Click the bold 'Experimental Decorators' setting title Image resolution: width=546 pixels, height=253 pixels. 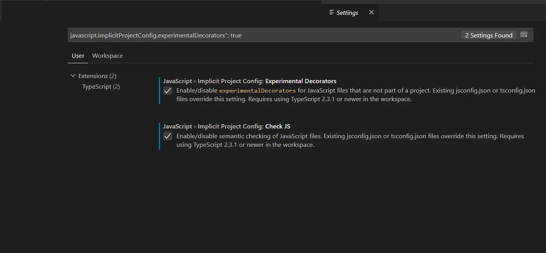(x=301, y=81)
